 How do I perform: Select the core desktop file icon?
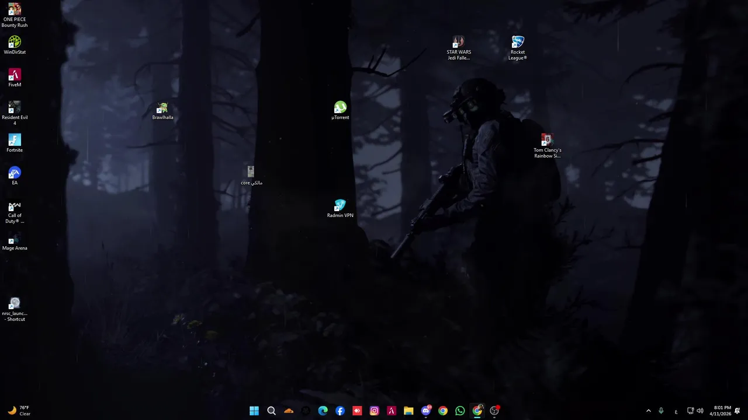click(x=251, y=176)
